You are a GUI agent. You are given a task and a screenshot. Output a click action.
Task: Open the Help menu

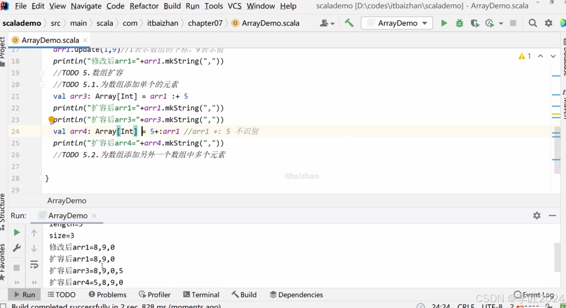(x=288, y=6)
